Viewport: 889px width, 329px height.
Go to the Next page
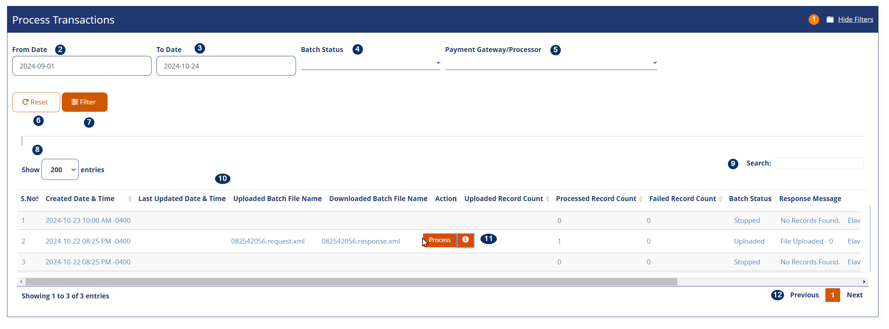855,295
